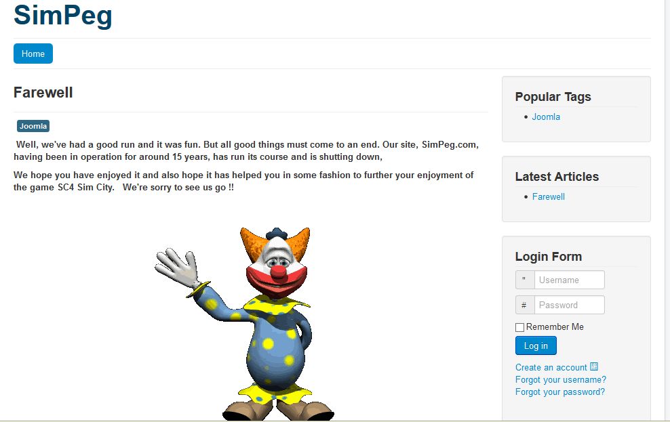Click Forgot your username? link
670x422 pixels.
point(561,380)
